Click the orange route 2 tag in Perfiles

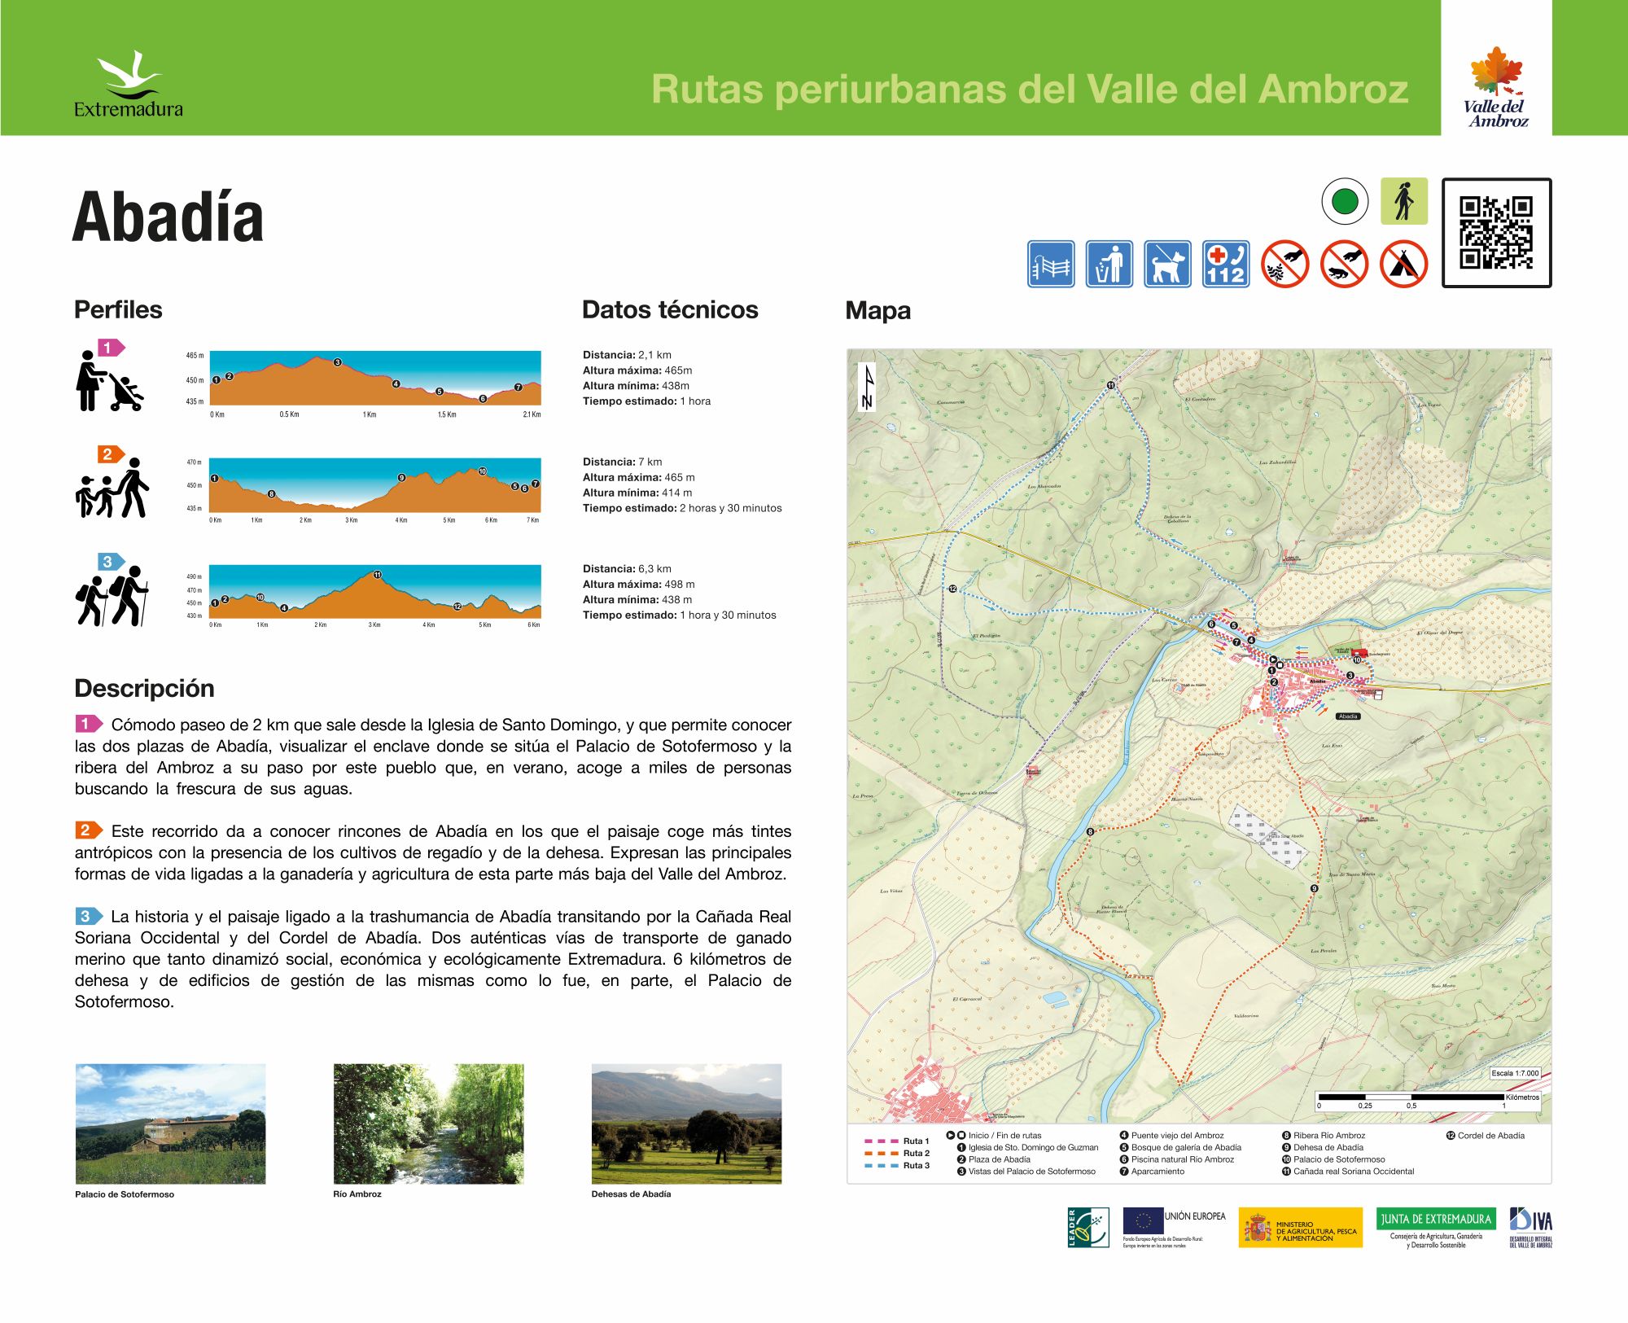tap(112, 454)
